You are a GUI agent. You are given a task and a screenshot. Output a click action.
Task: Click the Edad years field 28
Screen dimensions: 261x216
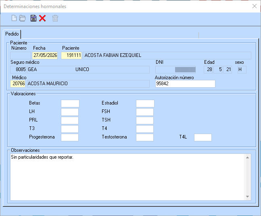(209, 69)
